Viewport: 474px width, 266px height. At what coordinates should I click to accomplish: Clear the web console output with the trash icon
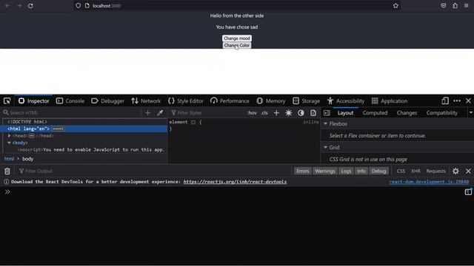7,171
